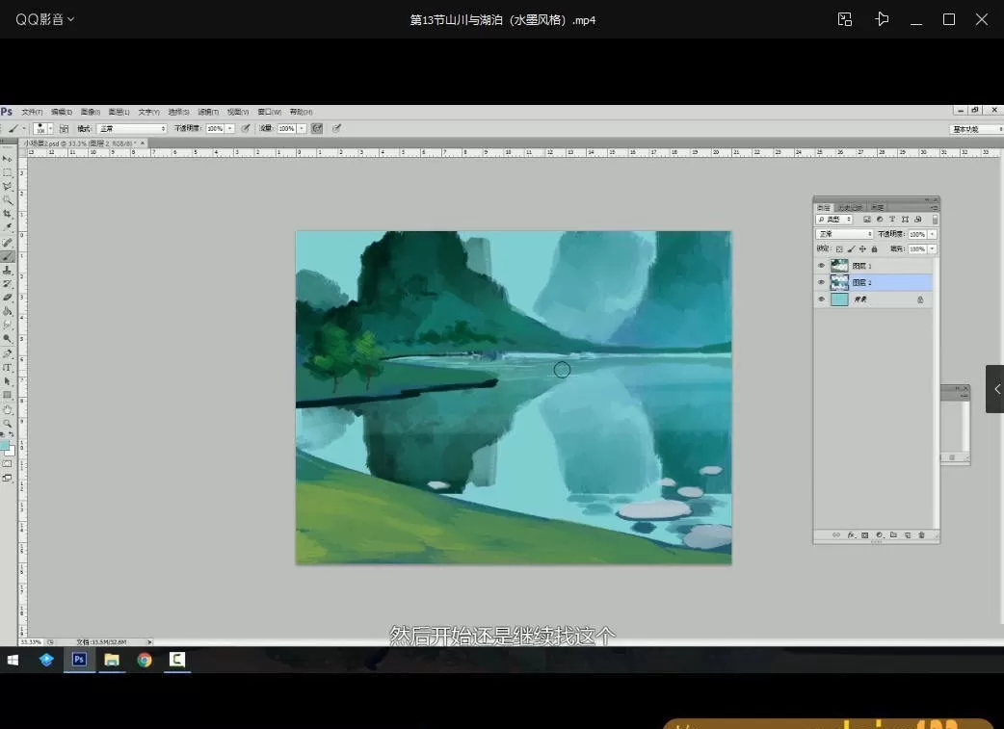Choose the Zoom tool in the toolbox
This screenshot has height=729, width=1004.
8,424
